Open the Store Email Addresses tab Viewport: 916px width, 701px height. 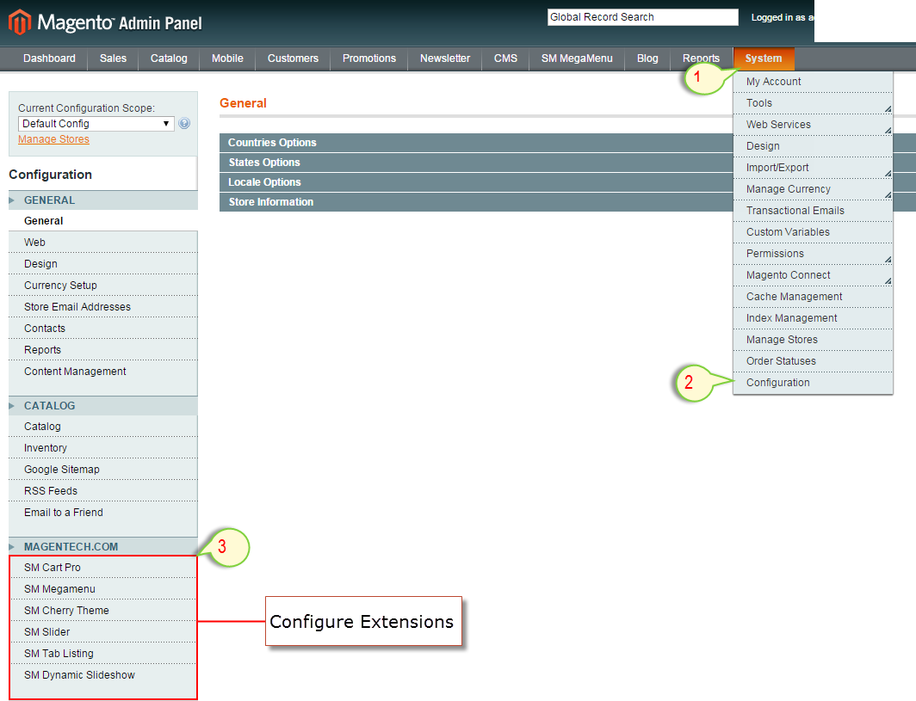[102, 307]
